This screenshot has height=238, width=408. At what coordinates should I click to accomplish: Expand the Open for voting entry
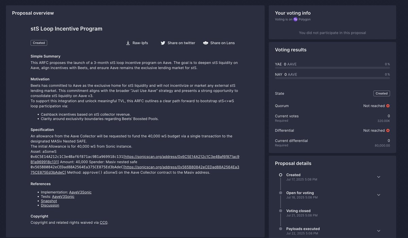[x=378, y=195]
